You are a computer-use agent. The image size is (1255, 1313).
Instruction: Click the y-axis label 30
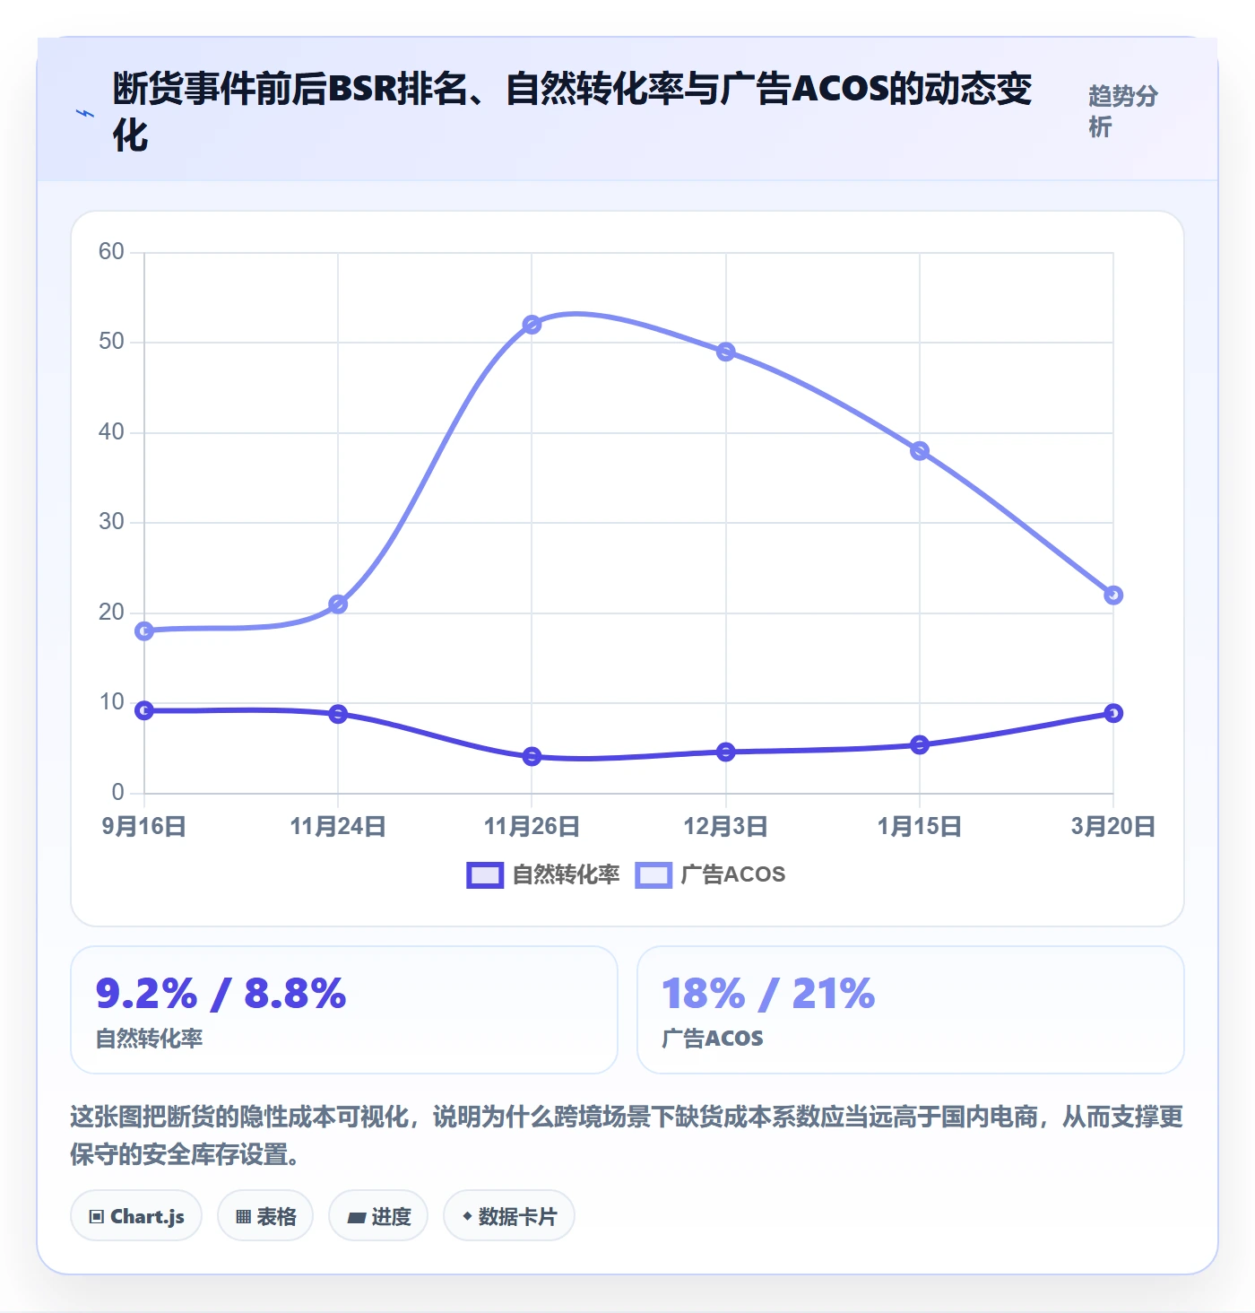coord(111,522)
